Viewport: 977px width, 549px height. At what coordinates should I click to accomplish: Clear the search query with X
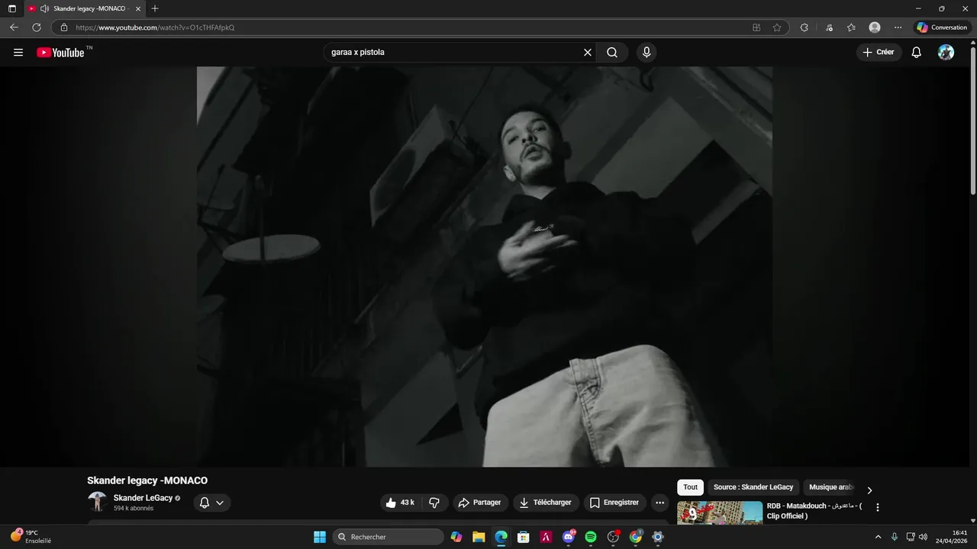pyautogui.click(x=588, y=53)
